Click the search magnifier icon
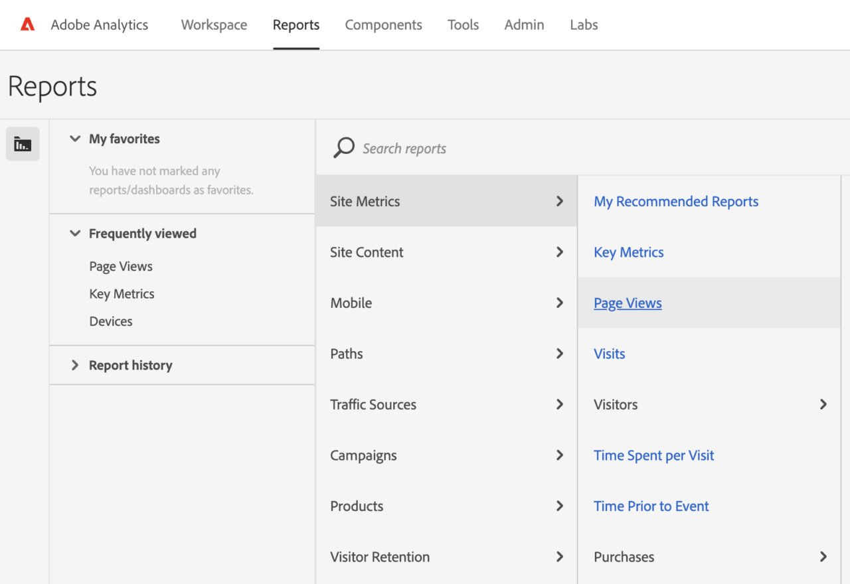Image resolution: width=850 pixels, height=584 pixels. pyautogui.click(x=344, y=148)
